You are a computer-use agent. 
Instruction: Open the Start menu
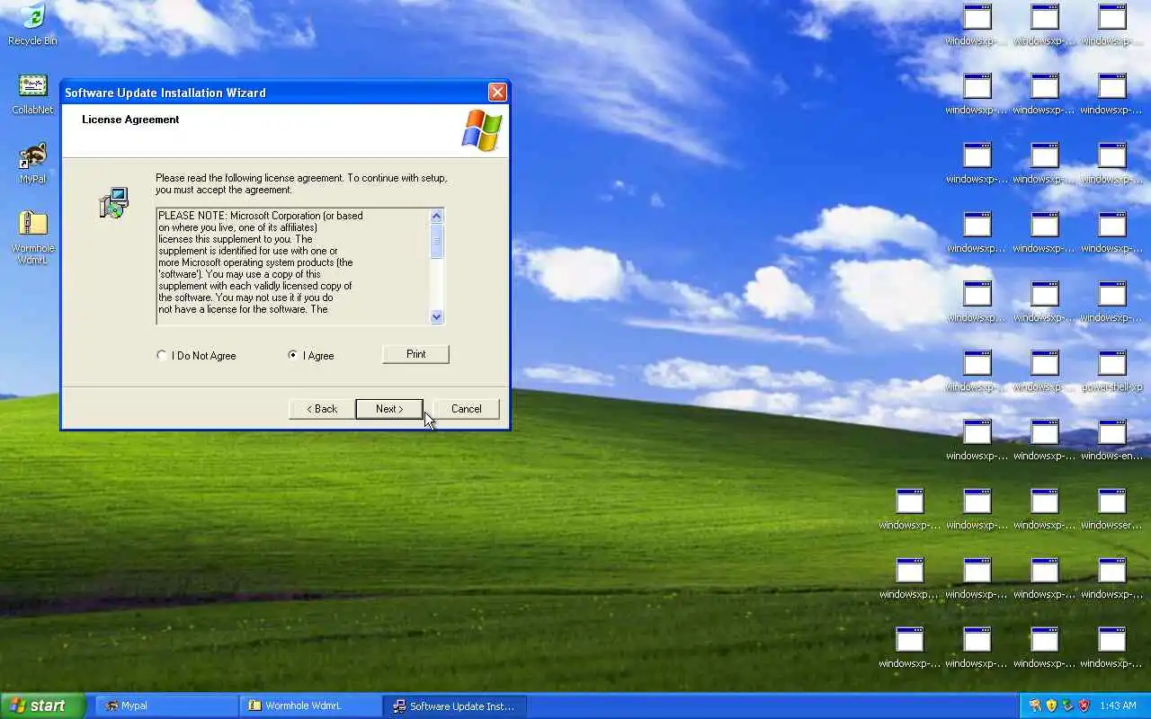[41, 706]
